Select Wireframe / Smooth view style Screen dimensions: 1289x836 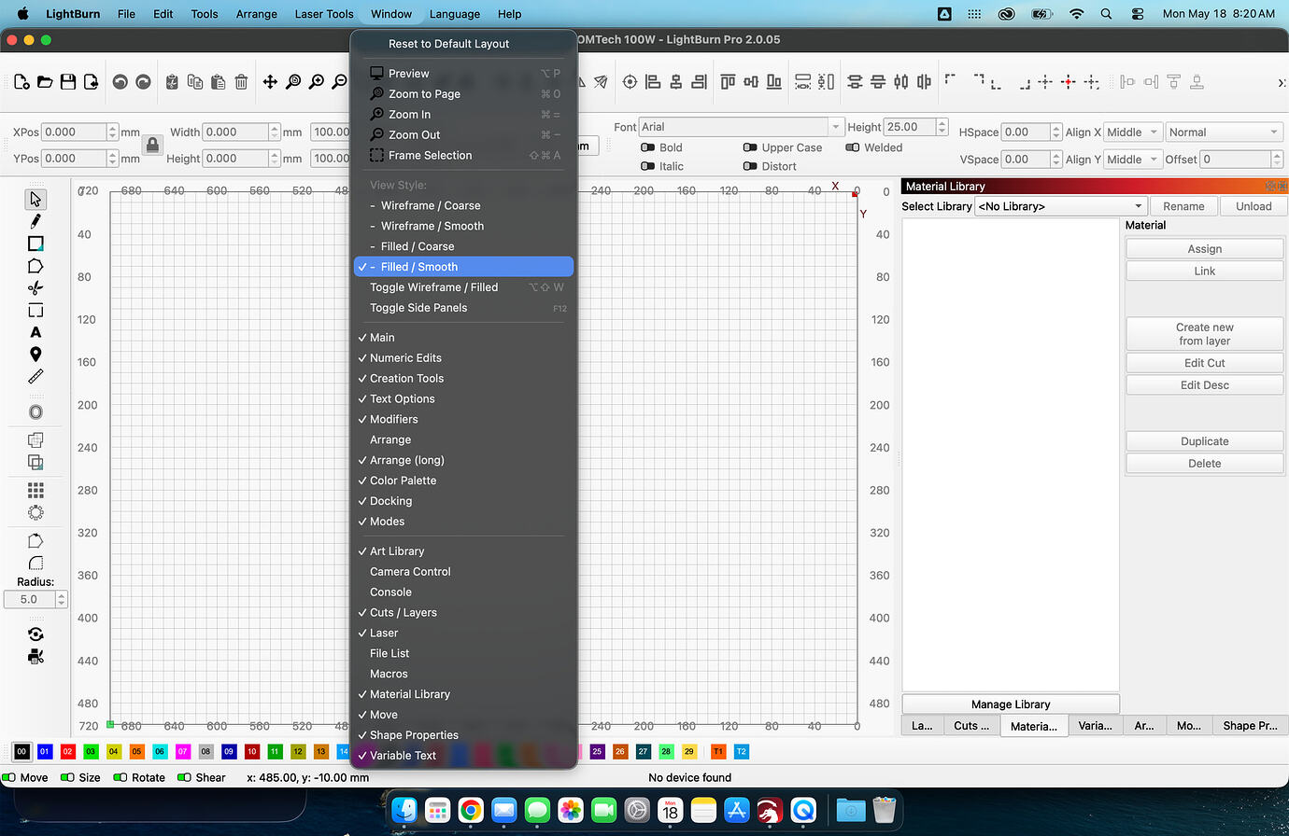pyautogui.click(x=432, y=226)
